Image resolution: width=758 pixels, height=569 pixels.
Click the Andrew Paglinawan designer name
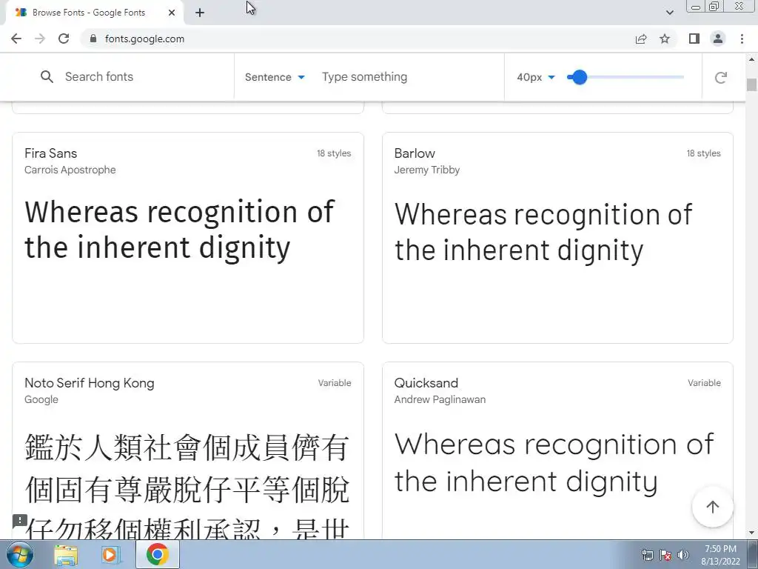click(x=440, y=399)
